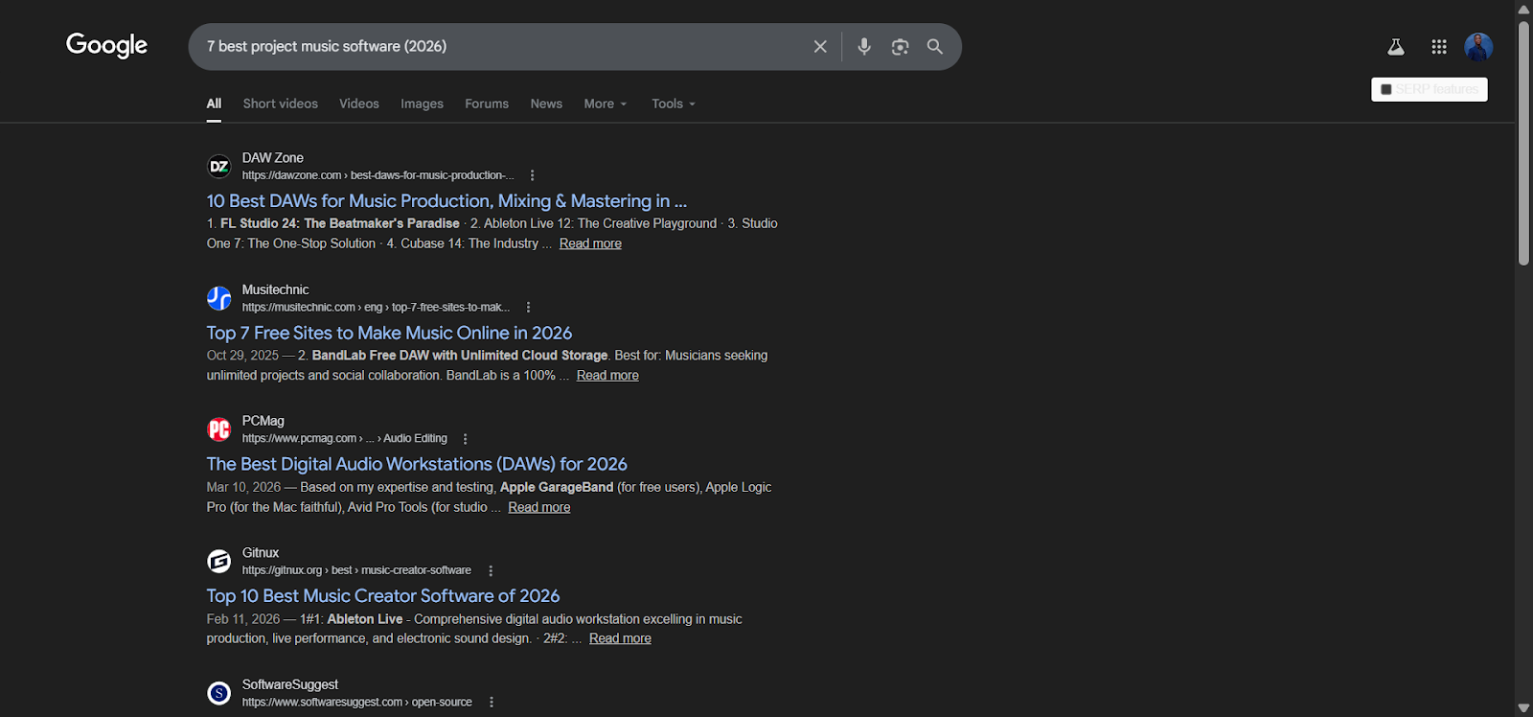Toggle the SERP features checkbox
Image resolution: width=1533 pixels, height=717 pixels.
click(1385, 89)
